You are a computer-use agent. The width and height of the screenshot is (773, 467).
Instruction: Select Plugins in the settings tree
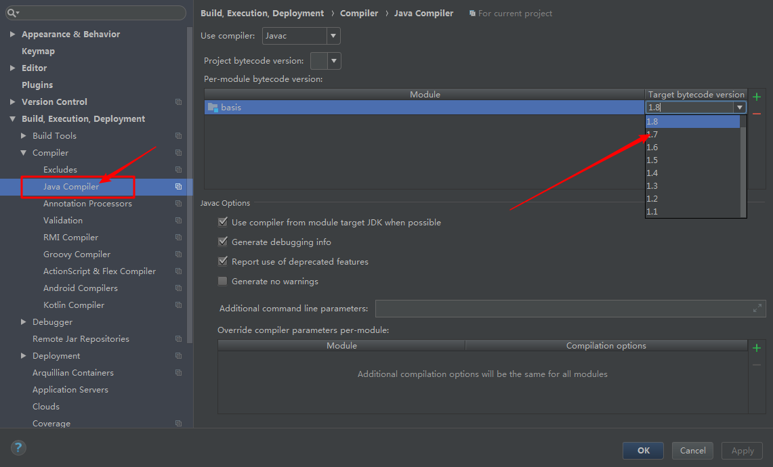(37, 85)
